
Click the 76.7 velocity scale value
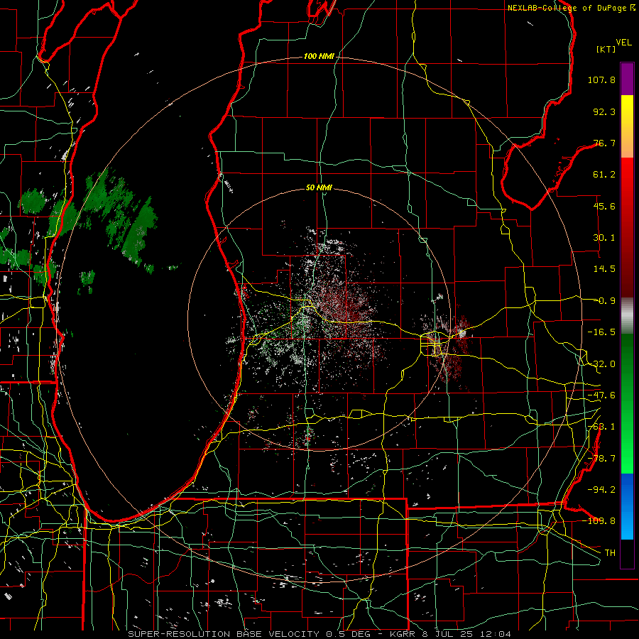point(604,143)
